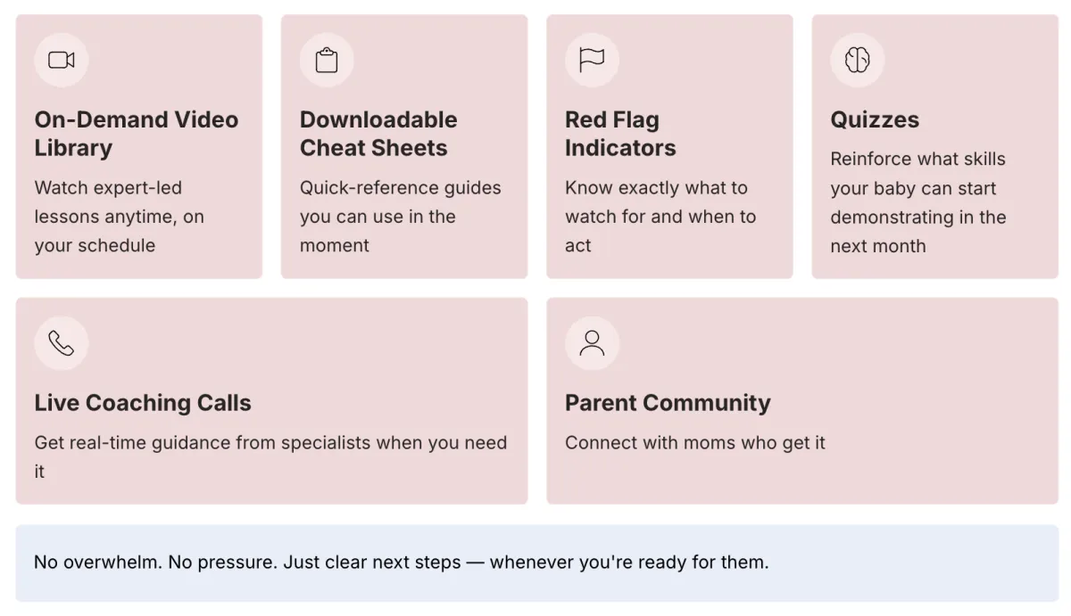Open the Quizzes heading

tap(875, 119)
